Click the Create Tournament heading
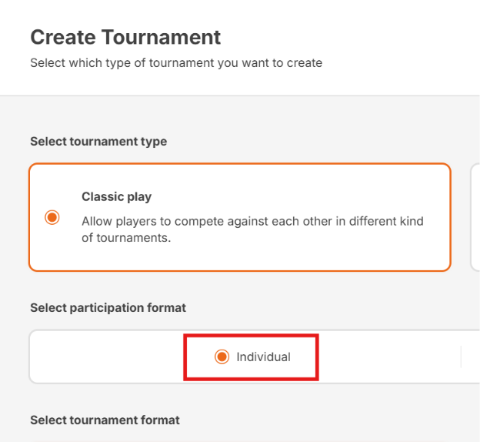 click(125, 37)
